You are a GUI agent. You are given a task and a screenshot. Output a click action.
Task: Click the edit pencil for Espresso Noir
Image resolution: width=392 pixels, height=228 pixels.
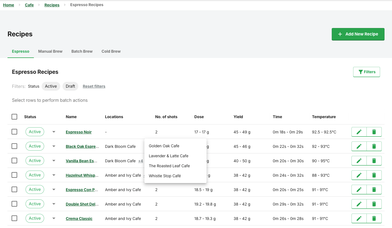359,132
